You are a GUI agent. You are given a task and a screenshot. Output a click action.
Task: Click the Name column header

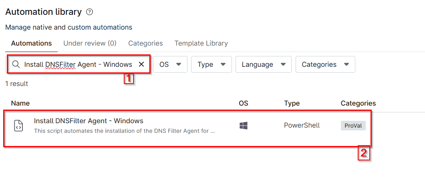point(20,103)
